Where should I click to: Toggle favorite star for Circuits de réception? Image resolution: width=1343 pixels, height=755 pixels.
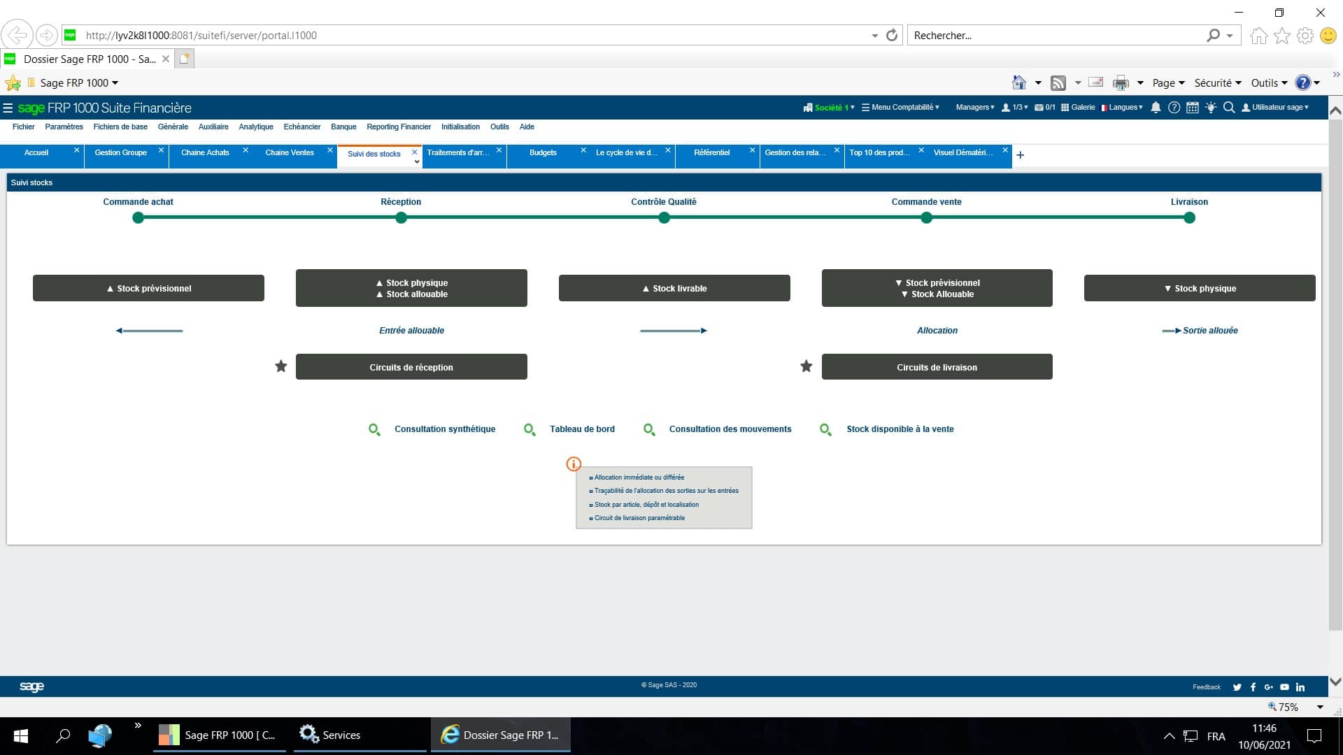click(281, 366)
